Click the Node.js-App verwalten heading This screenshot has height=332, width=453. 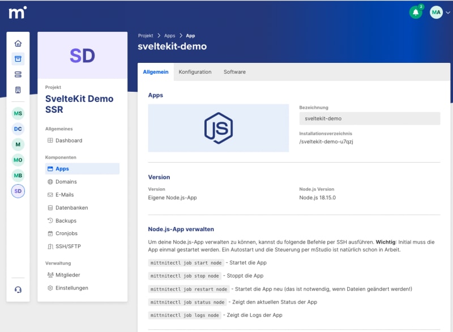pyautogui.click(x=181, y=229)
